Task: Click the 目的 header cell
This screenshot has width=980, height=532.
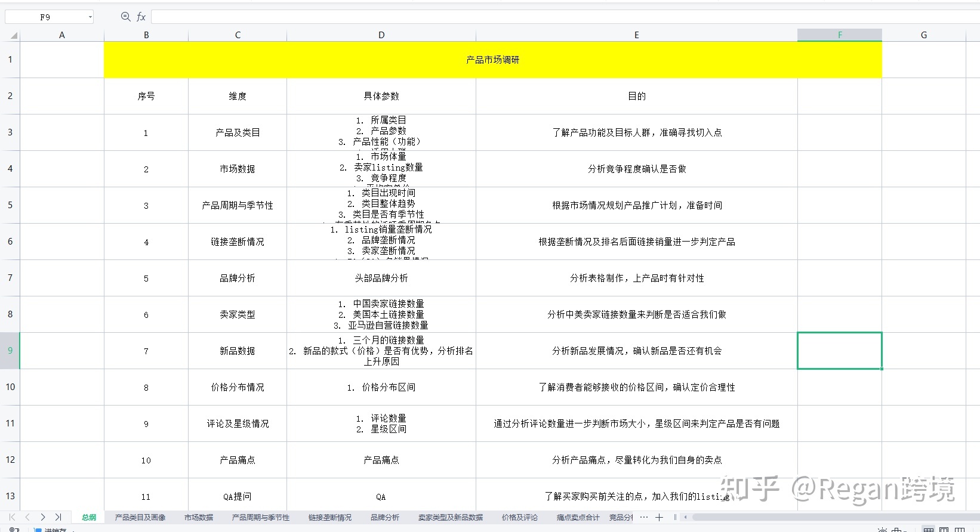Action: [637, 96]
